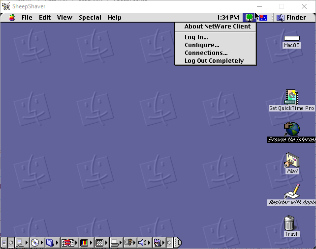Screen dimensions: 316x249
Task: Click the Printer Selector strip icon
Action: pos(115,243)
